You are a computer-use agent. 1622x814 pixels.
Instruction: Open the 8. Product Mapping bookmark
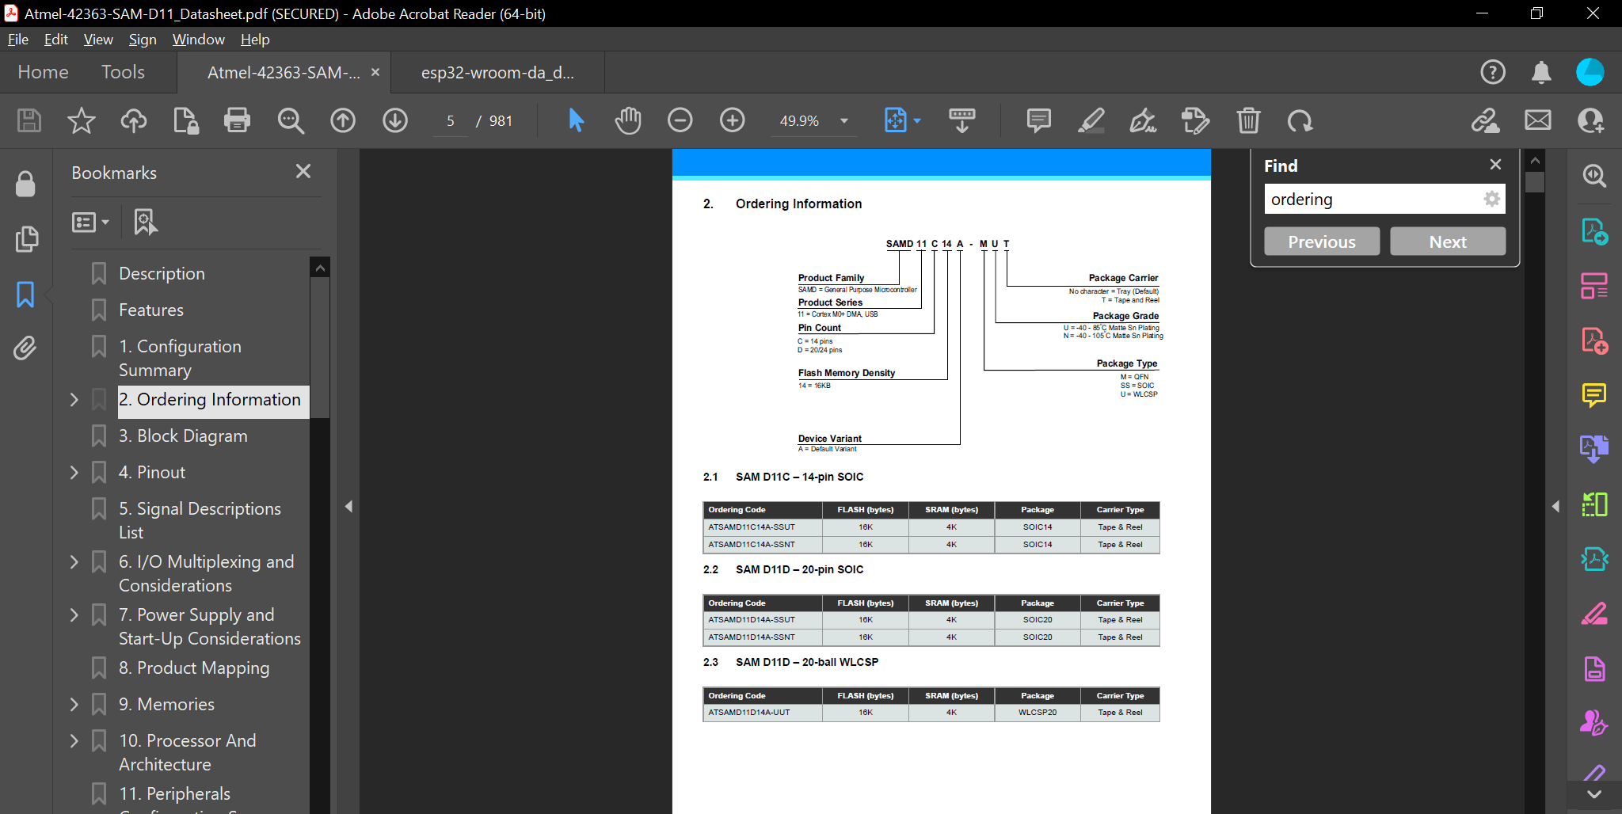[194, 668]
